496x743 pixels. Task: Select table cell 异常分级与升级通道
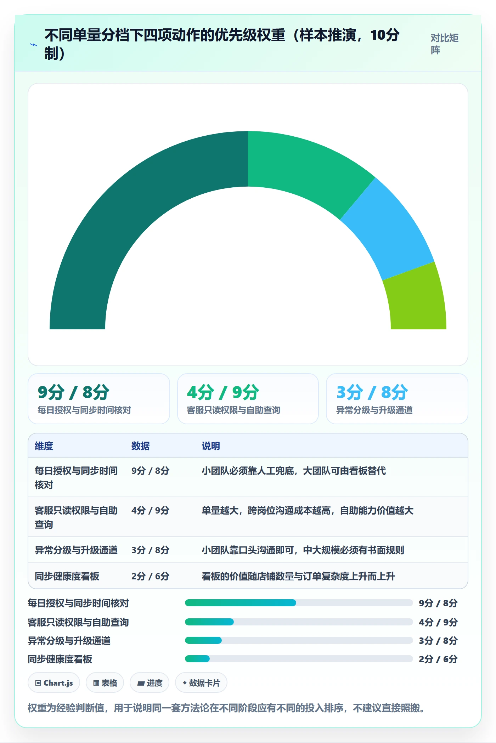tap(76, 550)
